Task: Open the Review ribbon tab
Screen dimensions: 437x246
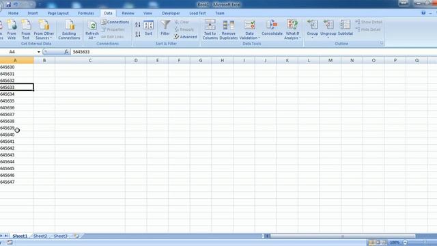Action: coord(128,13)
